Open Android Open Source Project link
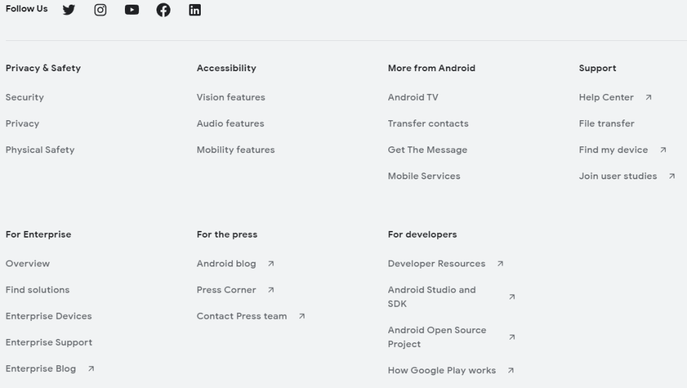Screen dimensions: 687x388 (x=437, y=337)
